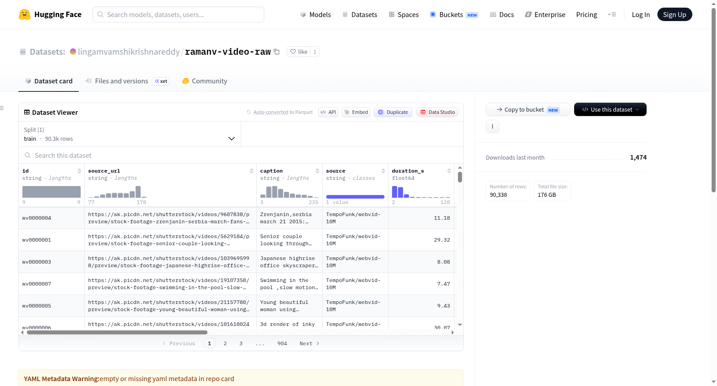This screenshot has height=386, width=717.
Task: Open the Docs page
Action: (502, 14)
